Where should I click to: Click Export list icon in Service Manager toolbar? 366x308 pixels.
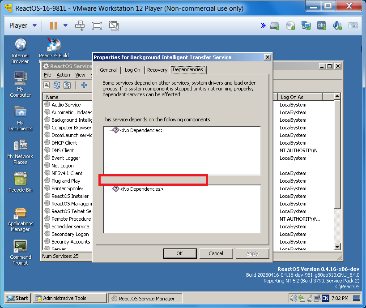[67, 85]
